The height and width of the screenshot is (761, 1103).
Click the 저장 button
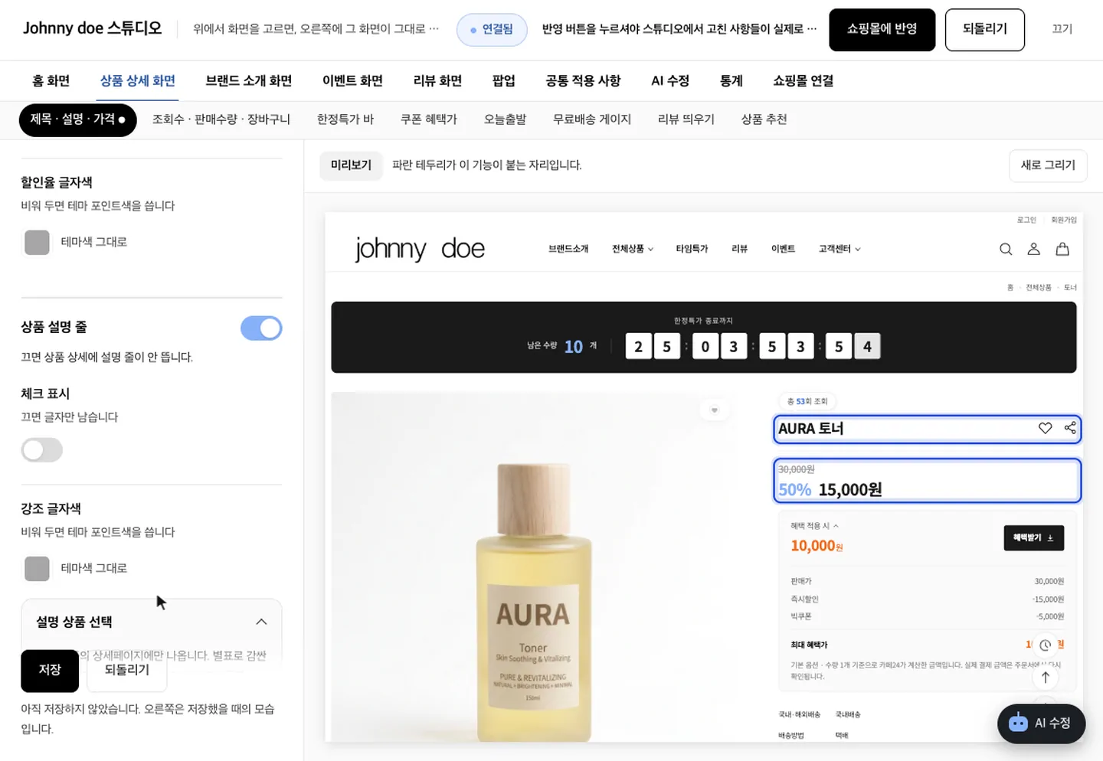[50, 670]
